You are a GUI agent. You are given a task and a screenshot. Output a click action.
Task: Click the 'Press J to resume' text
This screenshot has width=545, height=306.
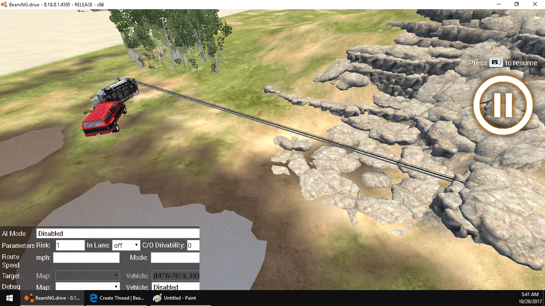[503, 63]
